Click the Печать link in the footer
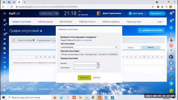Image resolution: width=178 pixels, height=100 pixels. (x=92, y=89)
